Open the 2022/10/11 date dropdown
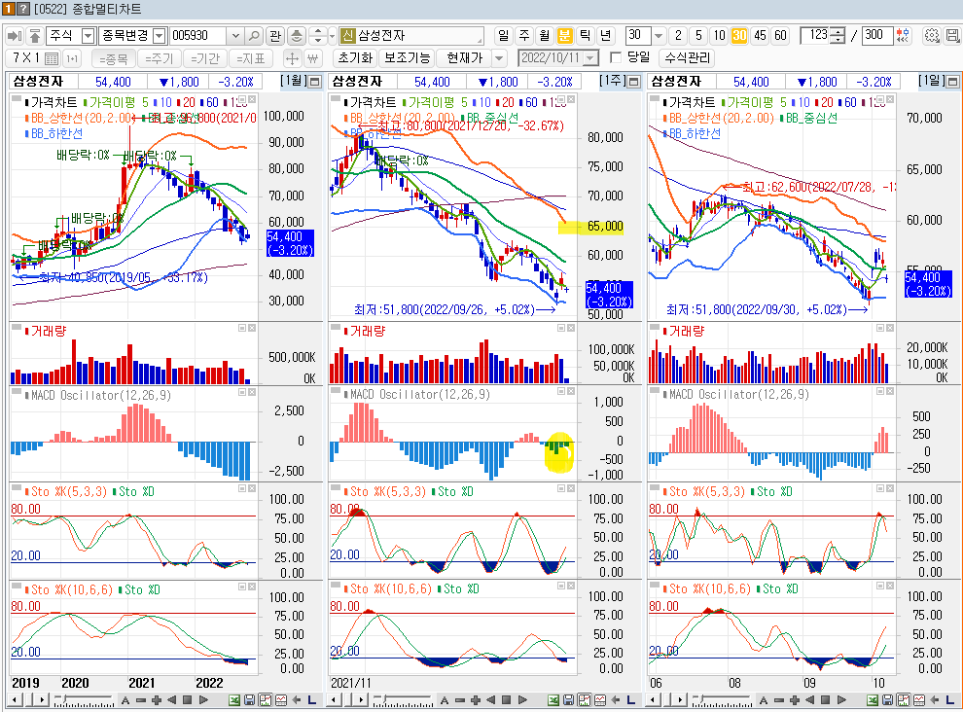Viewport: 963px width, 712px height. [590, 58]
